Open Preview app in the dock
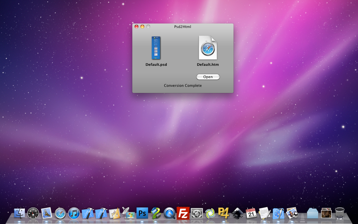The width and height of the screenshot is (358, 224). point(292,213)
